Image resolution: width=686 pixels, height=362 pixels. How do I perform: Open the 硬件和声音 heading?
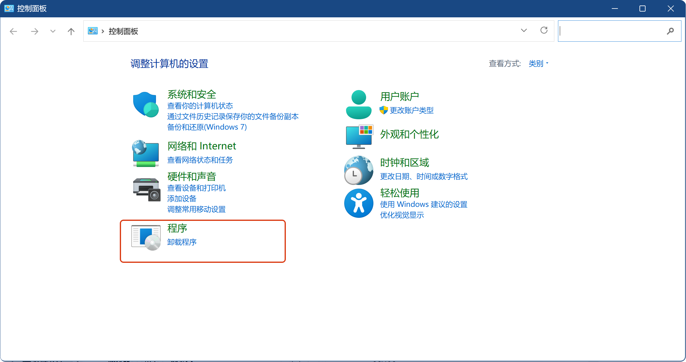click(x=192, y=176)
